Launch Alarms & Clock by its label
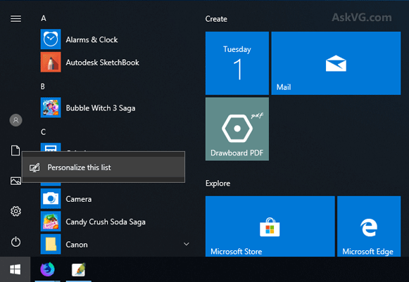The image size is (409, 282). tap(92, 39)
